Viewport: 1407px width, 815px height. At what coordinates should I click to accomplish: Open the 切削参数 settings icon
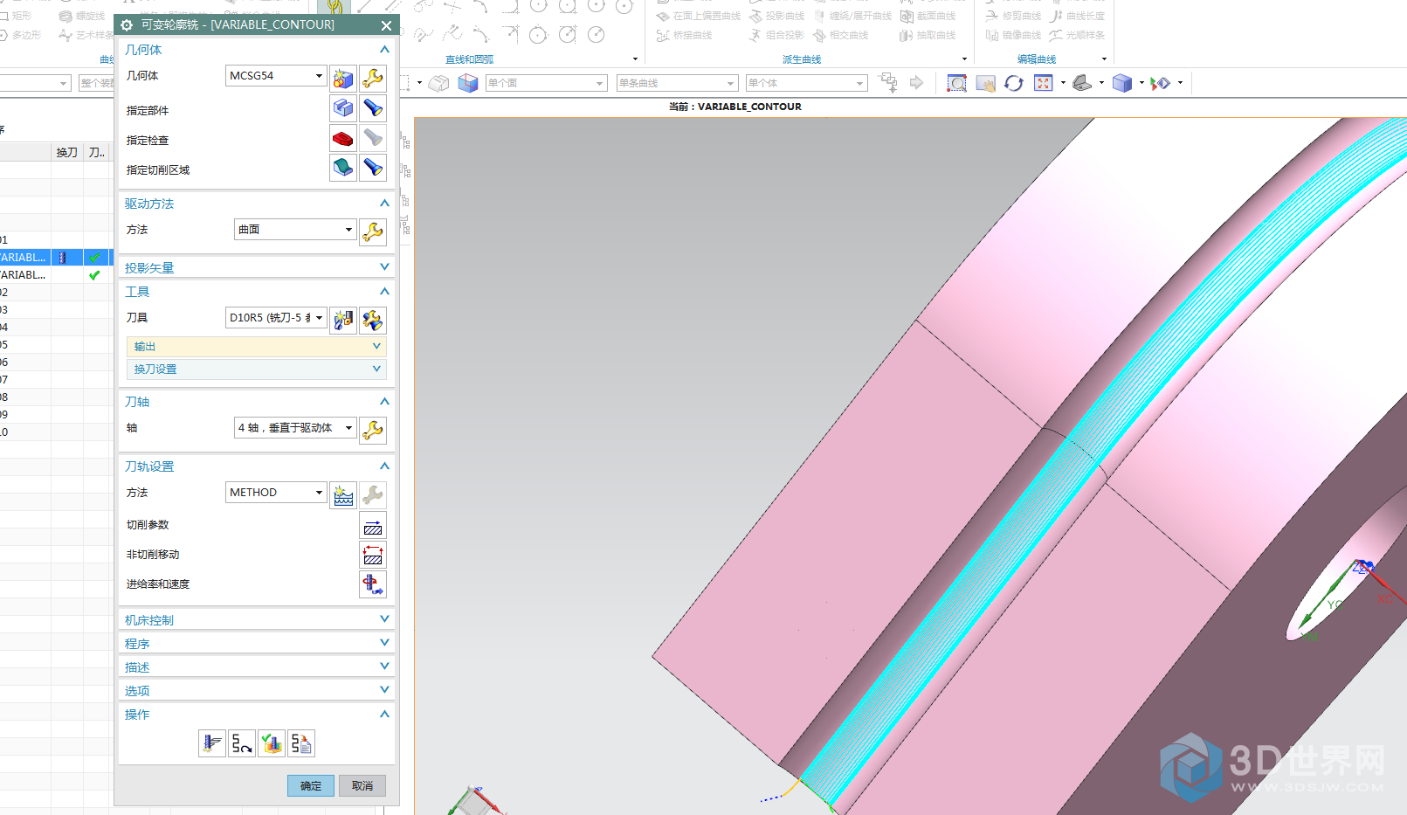click(x=373, y=527)
